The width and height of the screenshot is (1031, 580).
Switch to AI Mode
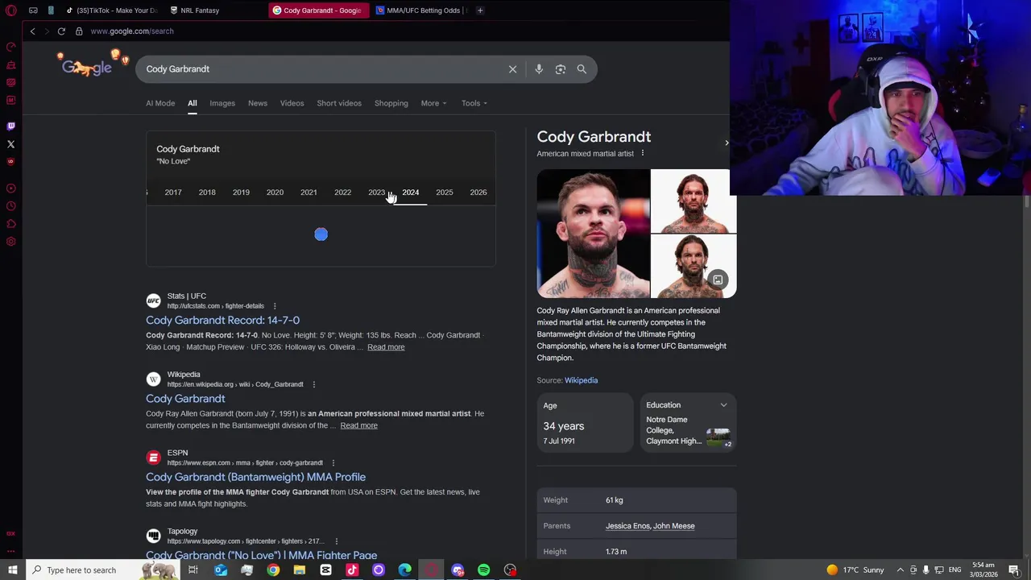[x=160, y=103]
